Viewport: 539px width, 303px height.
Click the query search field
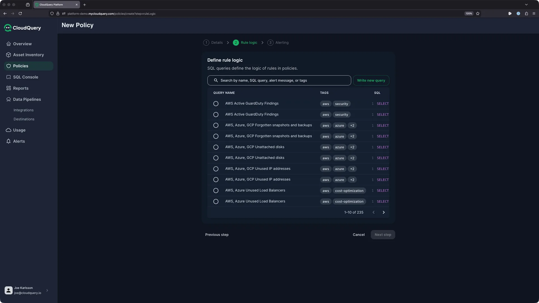(279, 81)
